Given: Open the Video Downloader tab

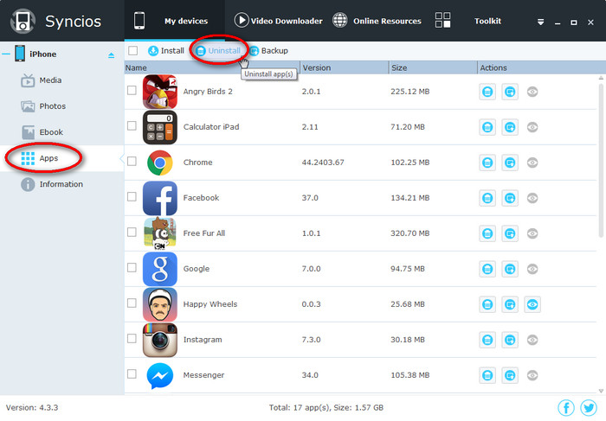Looking at the screenshot, I should (x=278, y=21).
